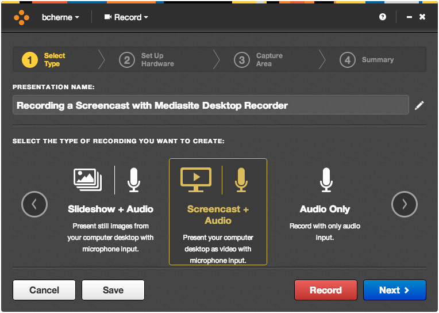439x313 pixels.
Task: Click 'Record with only audio input.' text
Action: tap(325, 232)
